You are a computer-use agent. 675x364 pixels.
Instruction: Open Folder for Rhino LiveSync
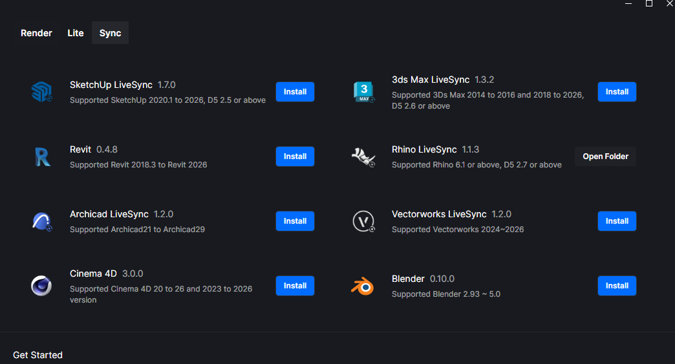[605, 156]
